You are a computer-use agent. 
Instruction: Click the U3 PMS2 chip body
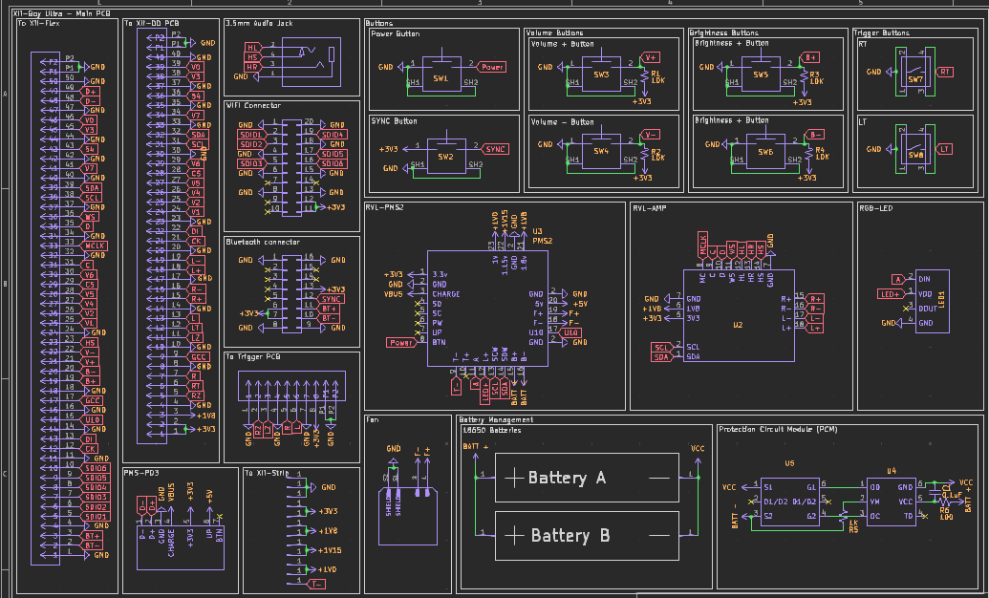coord(487,309)
